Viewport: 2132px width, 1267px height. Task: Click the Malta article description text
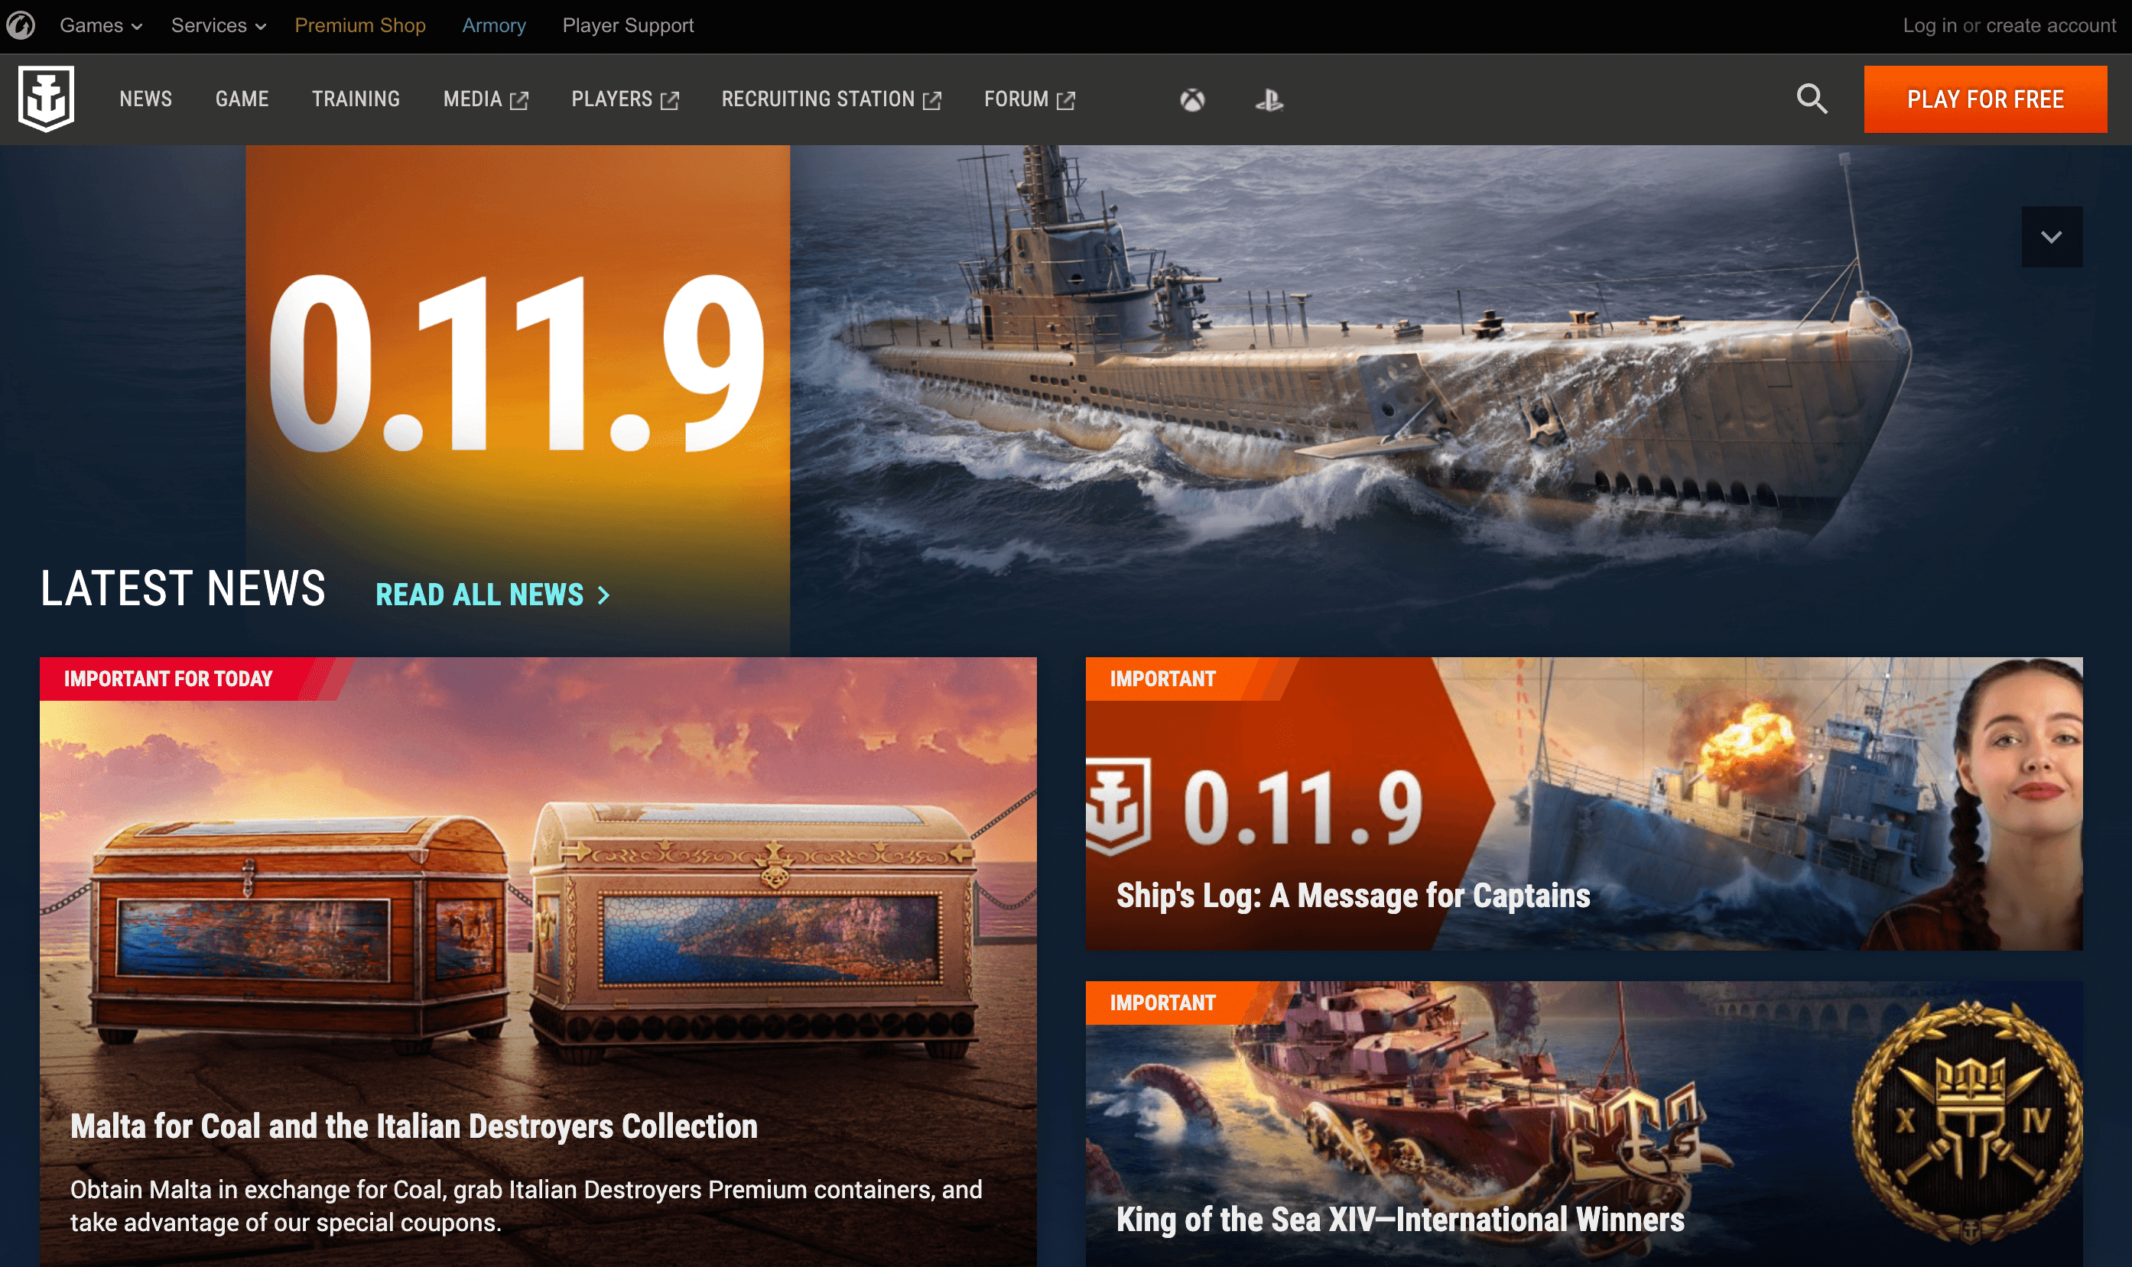tap(525, 1206)
